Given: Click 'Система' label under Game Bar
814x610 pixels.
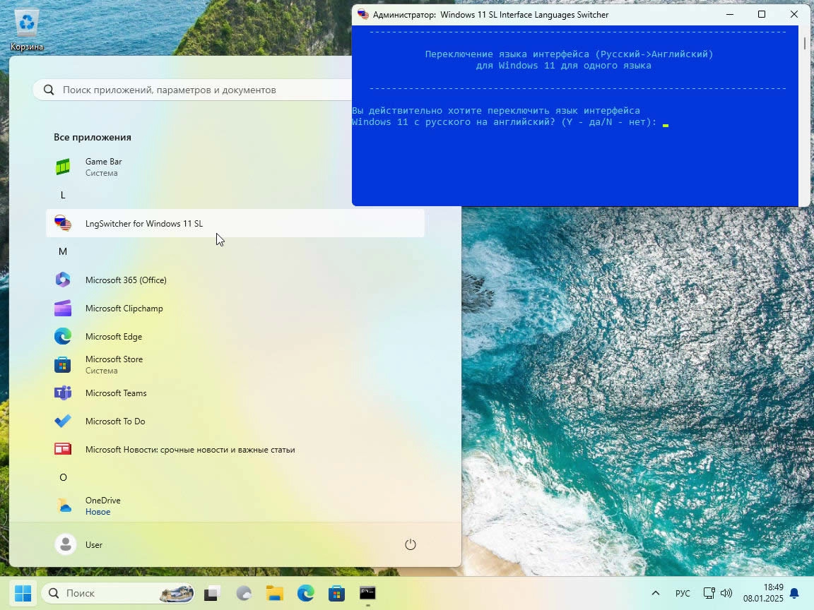Looking at the screenshot, I should click(x=101, y=173).
